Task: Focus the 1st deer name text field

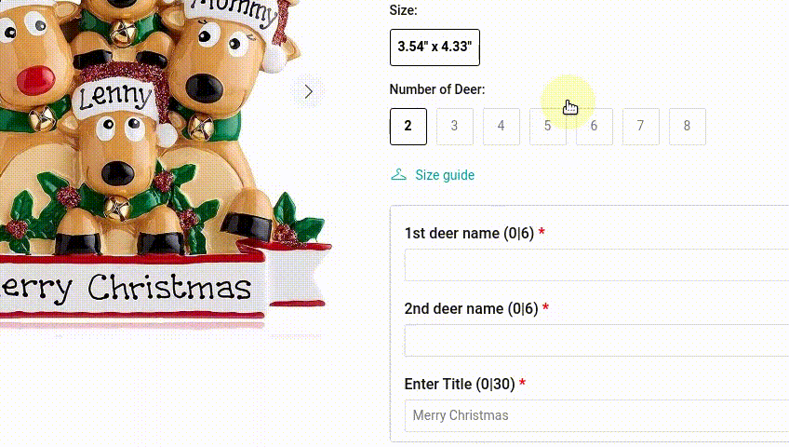Action: tap(596, 264)
